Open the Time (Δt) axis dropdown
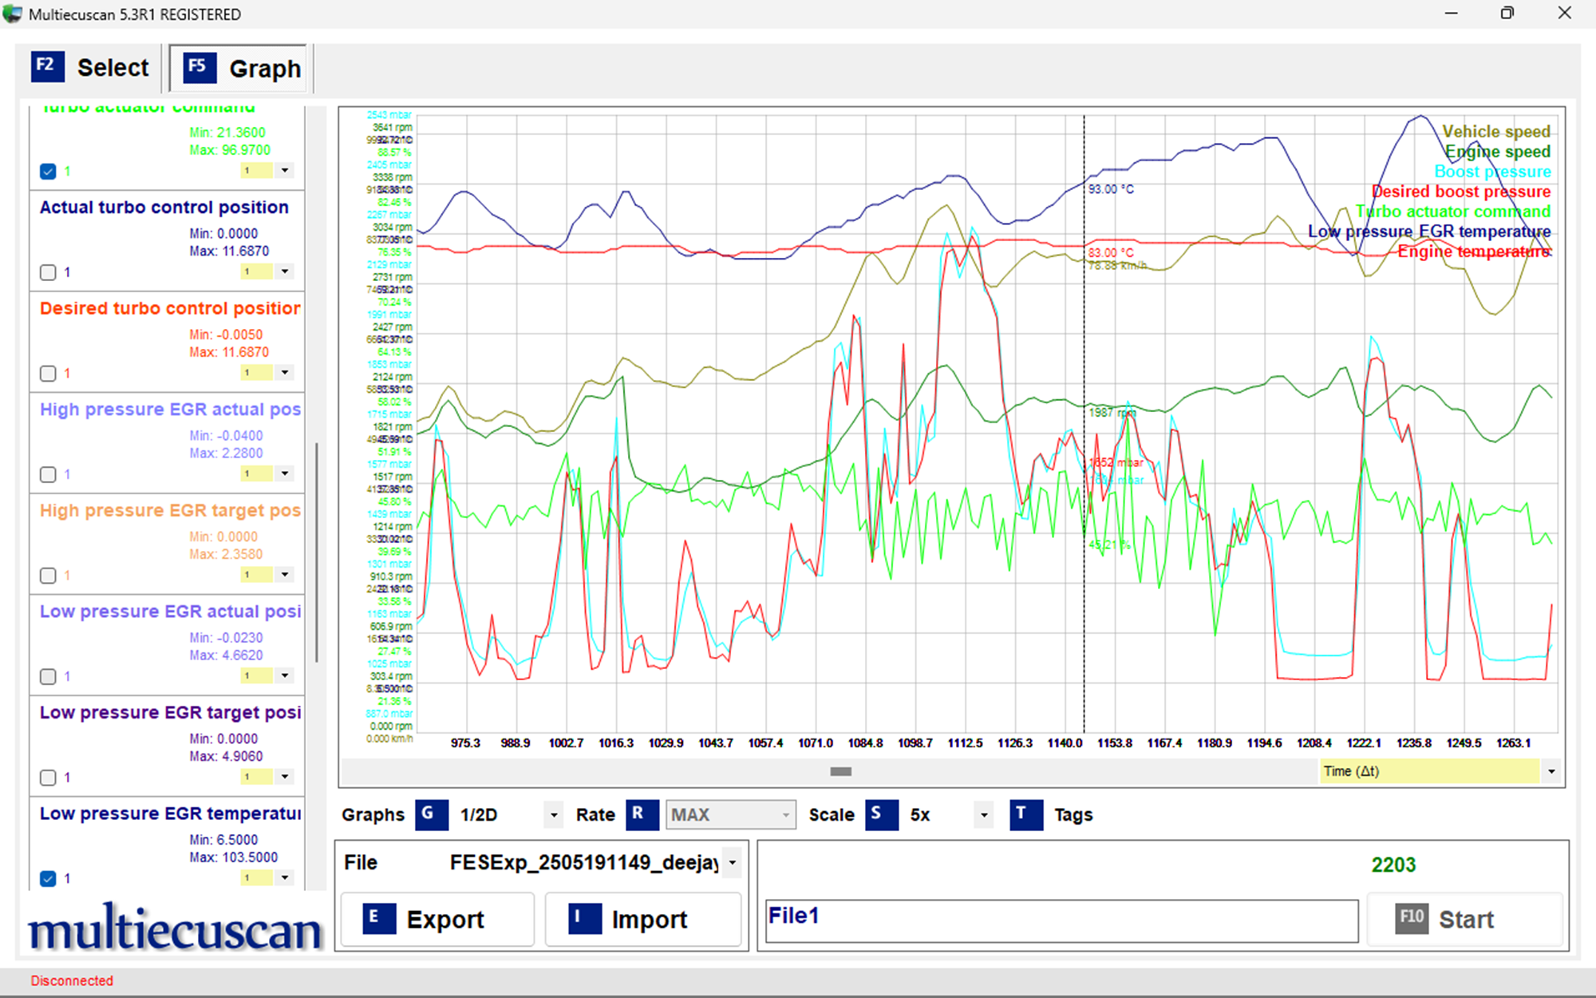This screenshot has width=1596, height=998. [1551, 771]
